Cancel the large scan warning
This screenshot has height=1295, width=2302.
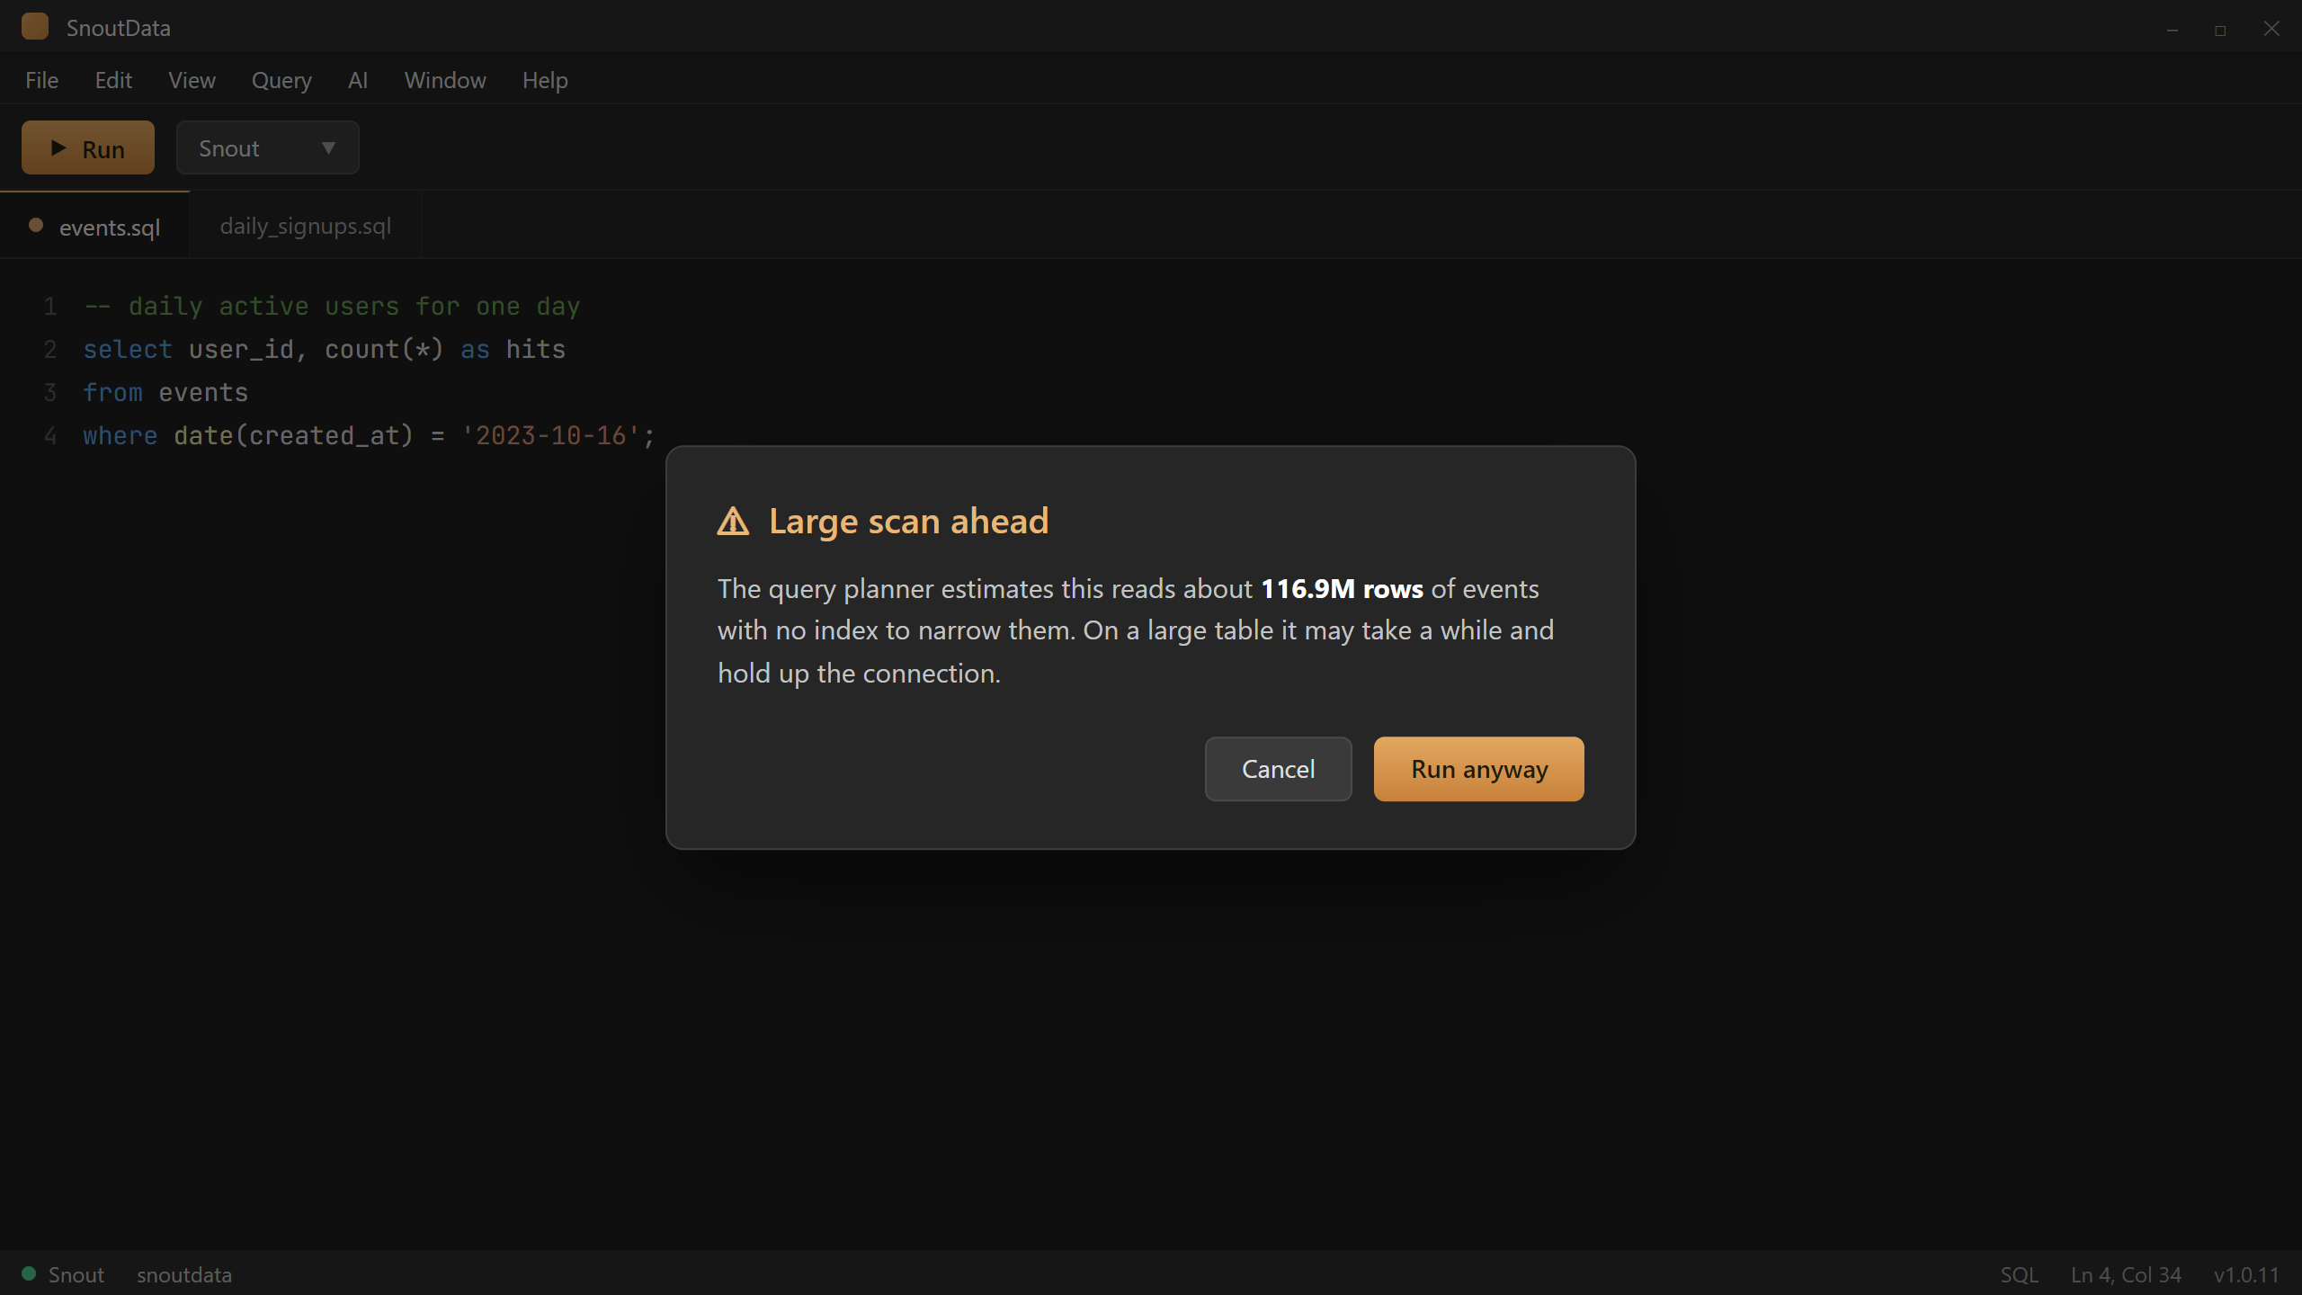[x=1278, y=769]
